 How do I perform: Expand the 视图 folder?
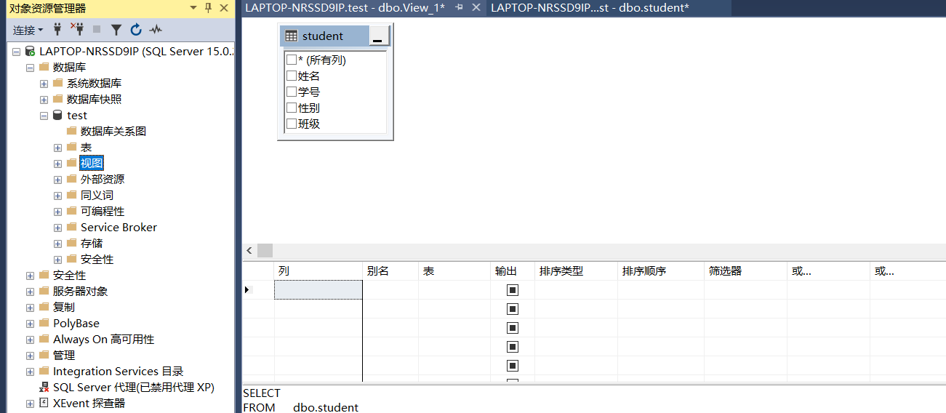coord(57,164)
